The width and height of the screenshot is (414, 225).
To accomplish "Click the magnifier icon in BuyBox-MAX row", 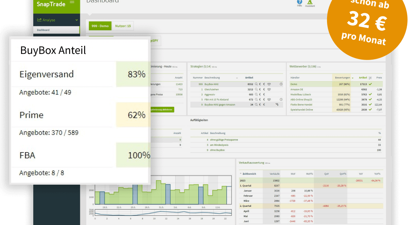I will click(256, 84).
